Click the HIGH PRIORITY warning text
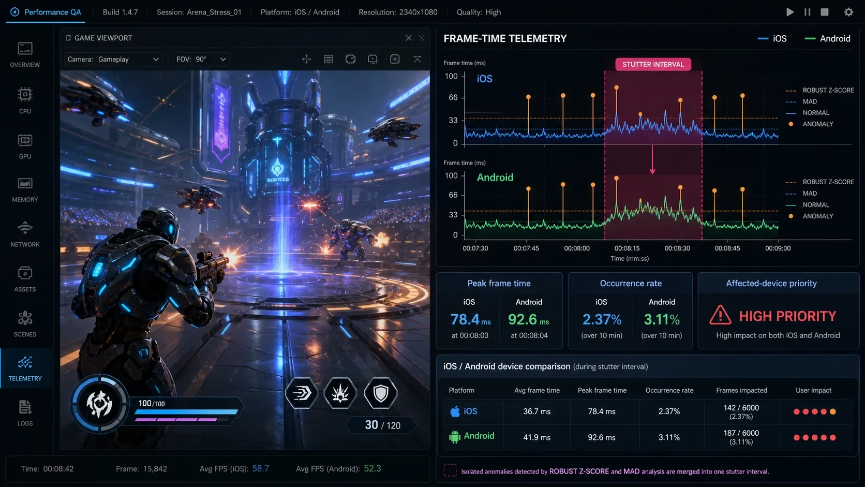The image size is (865, 487). click(787, 316)
